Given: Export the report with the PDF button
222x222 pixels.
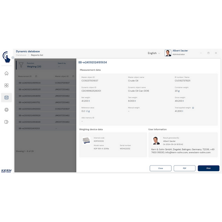Looking at the screenshot, I should coord(184,168).
